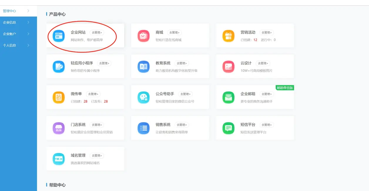The width and height of the screenshot is (369, 191).
Task: Click 进行中: 0 in 营销活动 card
Action: (268, 40)
